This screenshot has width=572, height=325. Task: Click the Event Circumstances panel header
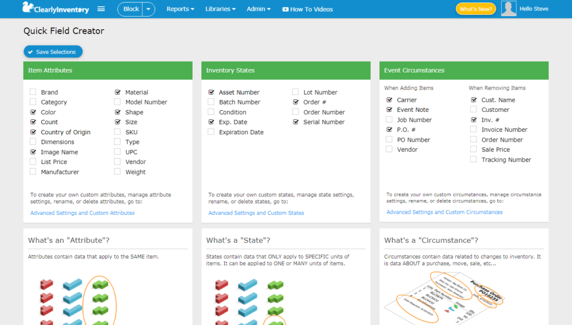coord(464,70)
